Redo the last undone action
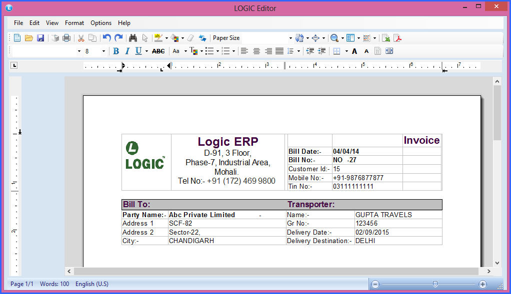This screenshot has height=294, width=511. click(118, 38)
